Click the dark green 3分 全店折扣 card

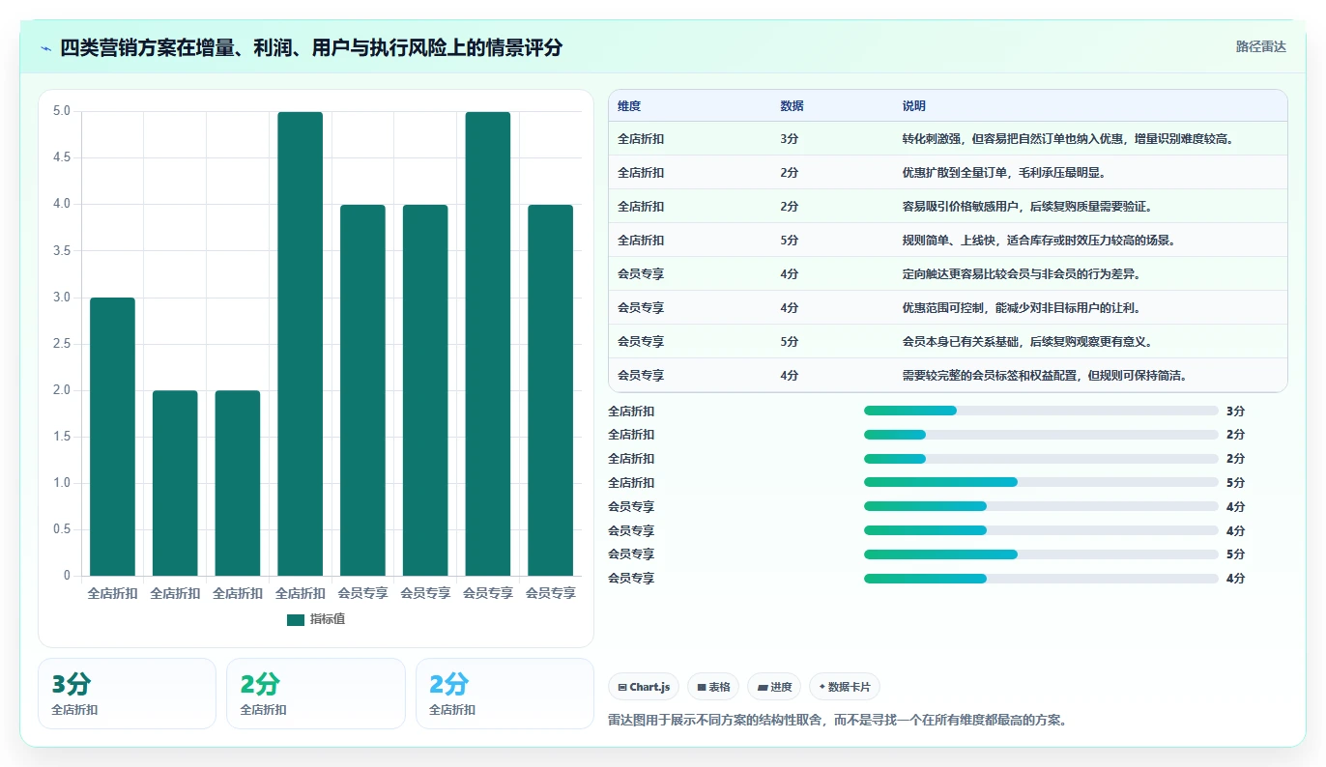coord(127,694)
